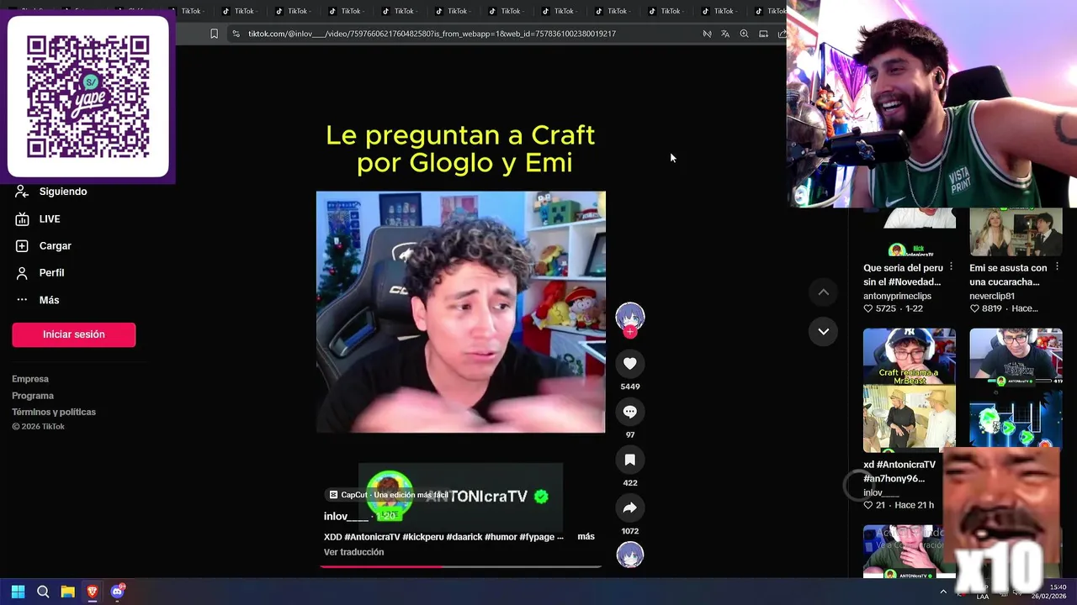The width and height of the screenshot is (1077, 605).
Task: Open the comments bubble showing 97
Action: pos(629,412)
